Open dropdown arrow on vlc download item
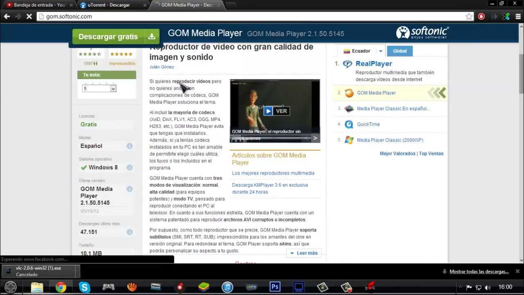The height and width of the screenshot is (295, 524). 77,271
